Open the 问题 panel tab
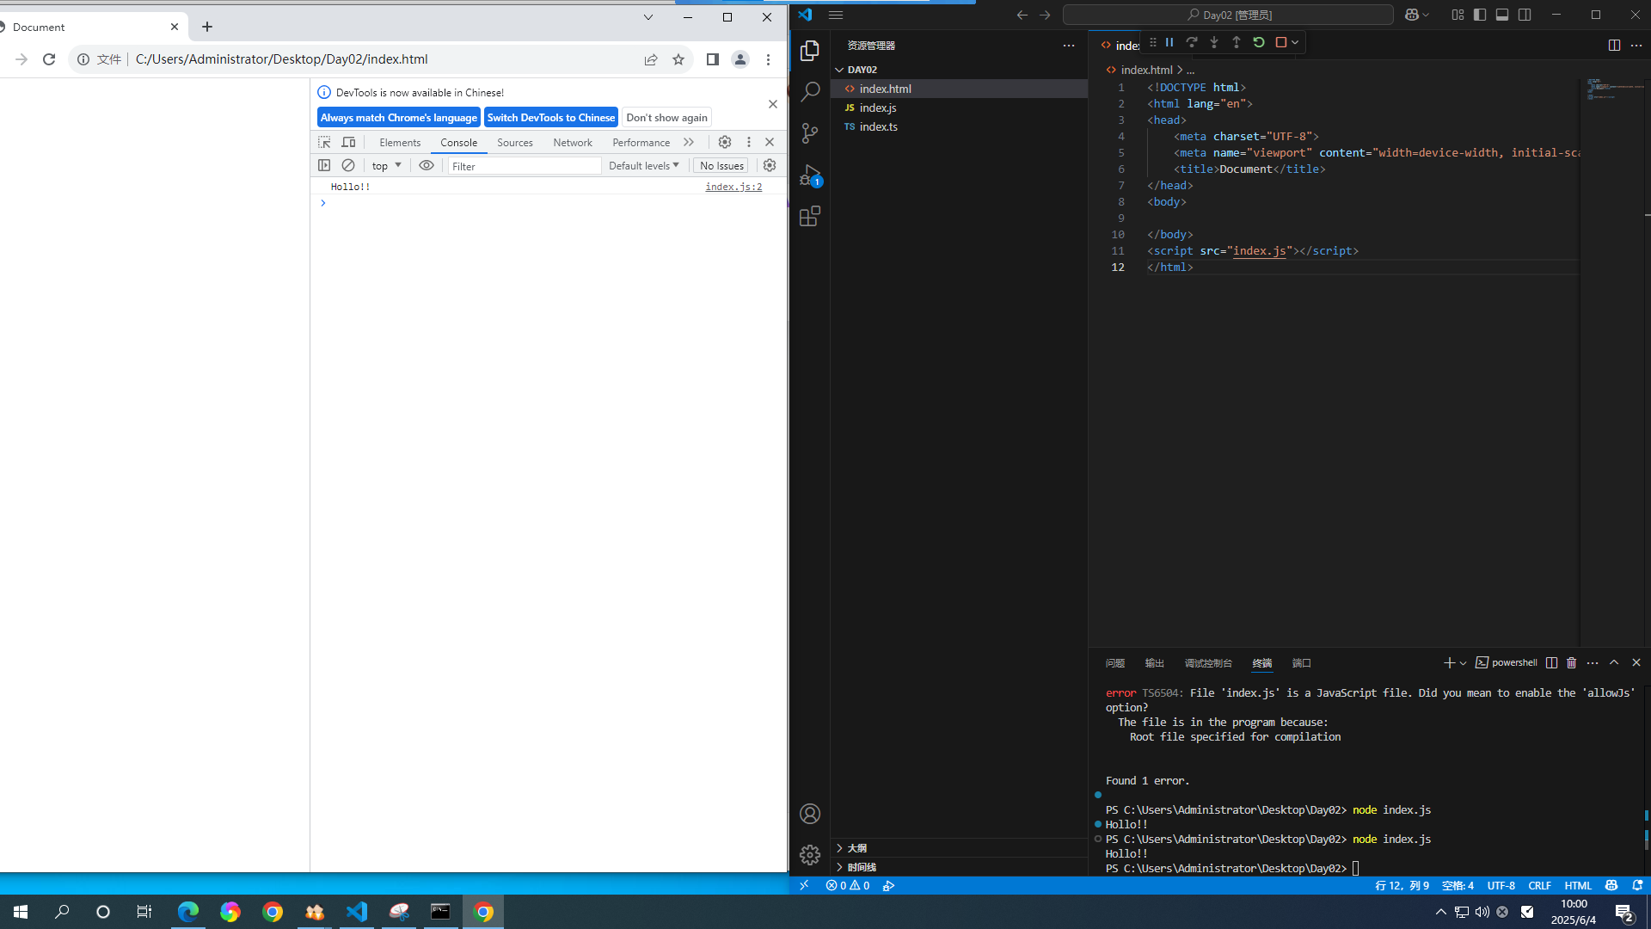 click(x=1114, y=663)
